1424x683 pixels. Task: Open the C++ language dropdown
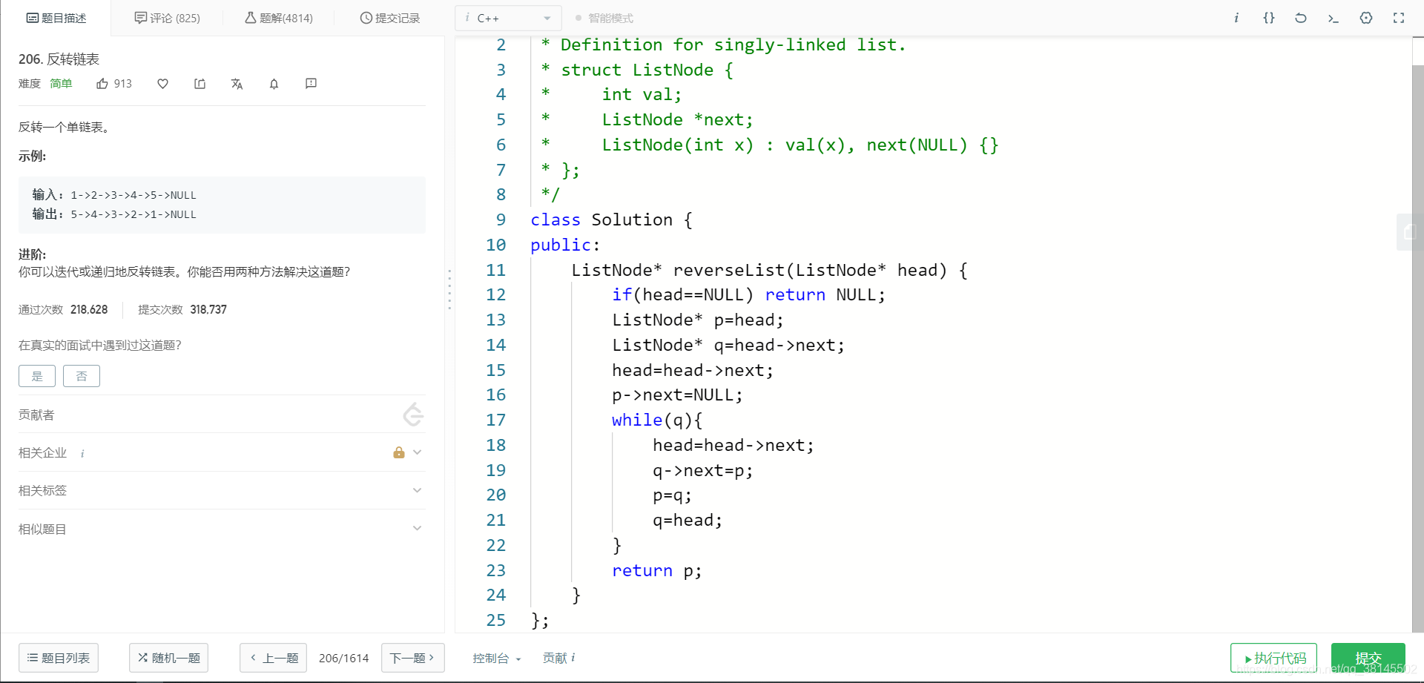pos(508,18)
